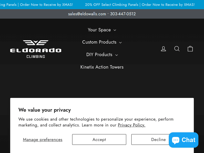204x153 pixels.
Task: Go to Kinetix Action Towers
Action: pyautogui.click(x=102, y=67)
